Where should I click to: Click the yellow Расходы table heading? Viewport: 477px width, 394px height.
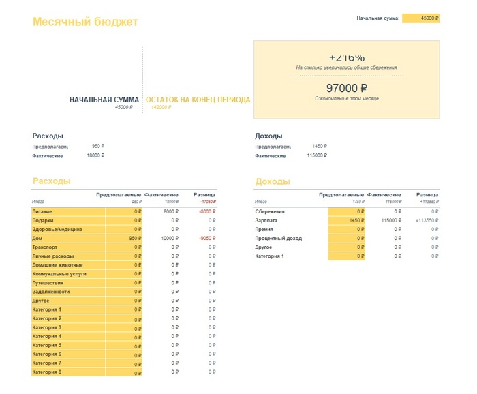point(52,181)
